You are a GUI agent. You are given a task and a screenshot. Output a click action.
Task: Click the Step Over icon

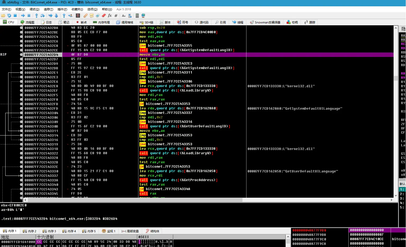(43, 16)
